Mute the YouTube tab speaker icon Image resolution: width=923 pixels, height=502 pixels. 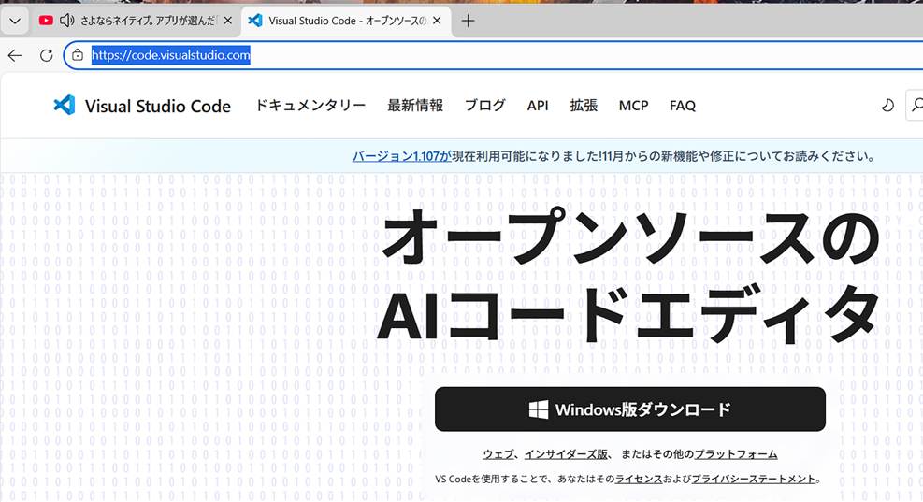[x=67, y=21]
